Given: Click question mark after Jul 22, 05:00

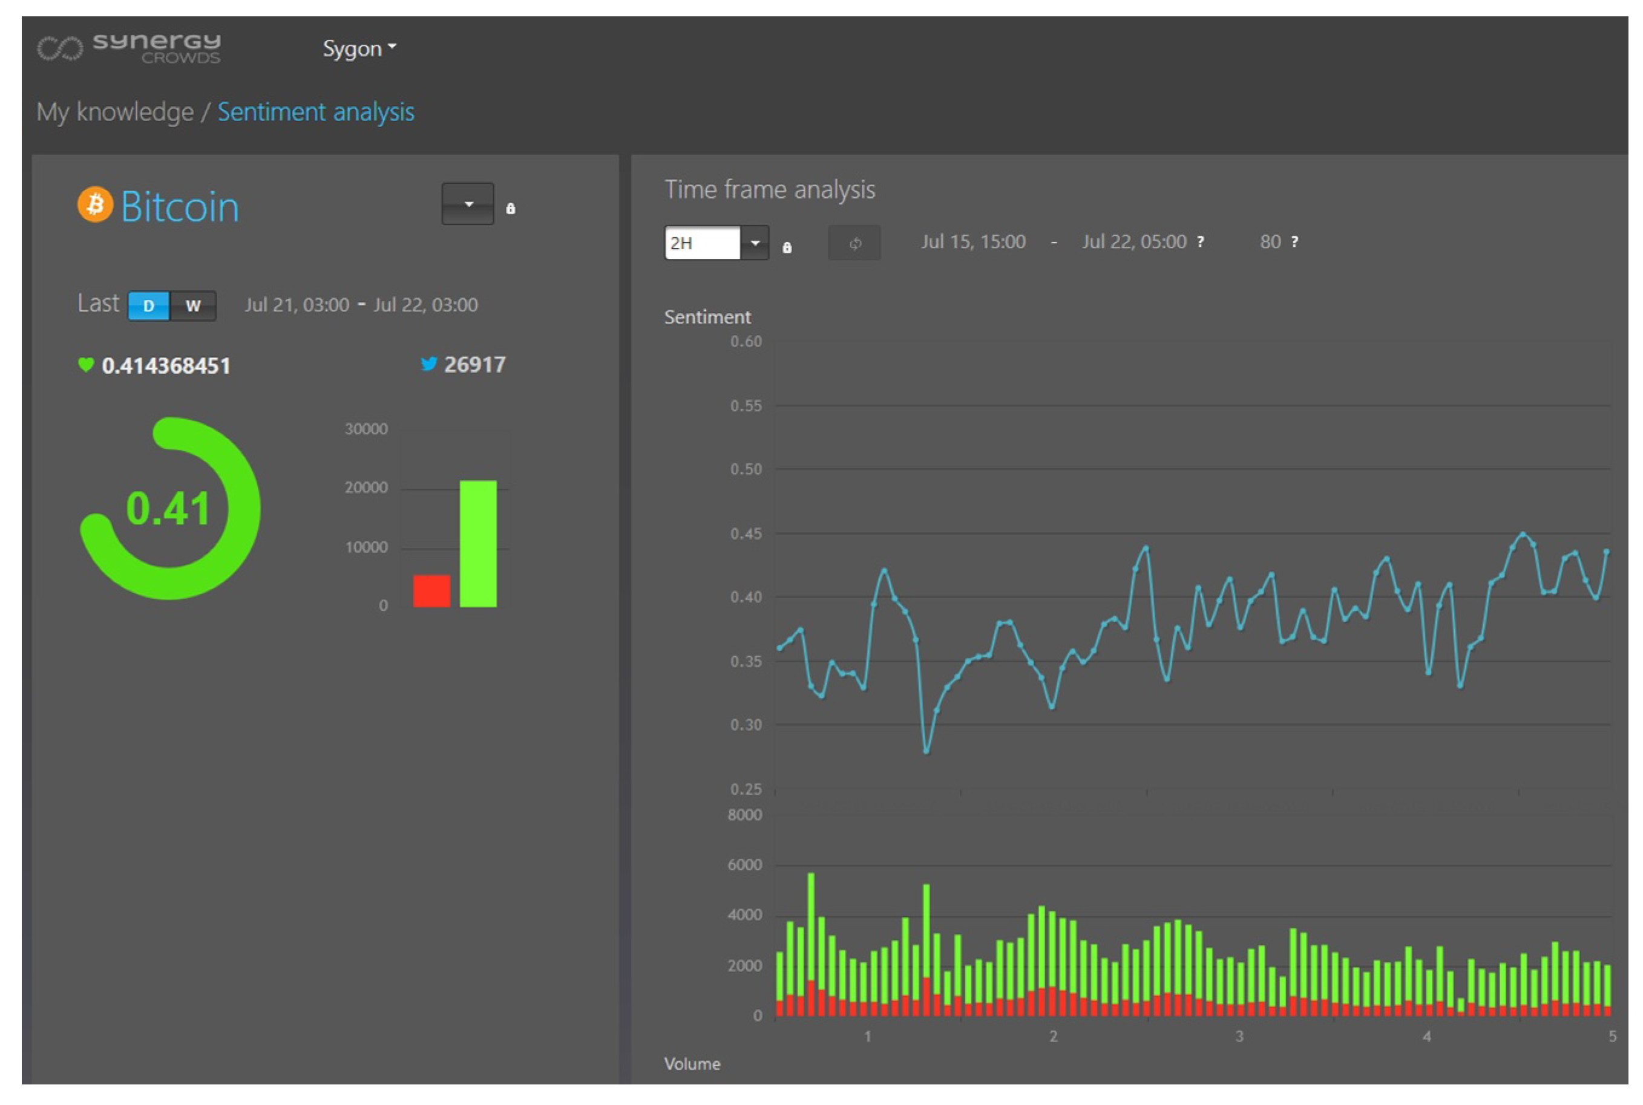Looking at the screenshot, I should click(x=1200, y=242).
